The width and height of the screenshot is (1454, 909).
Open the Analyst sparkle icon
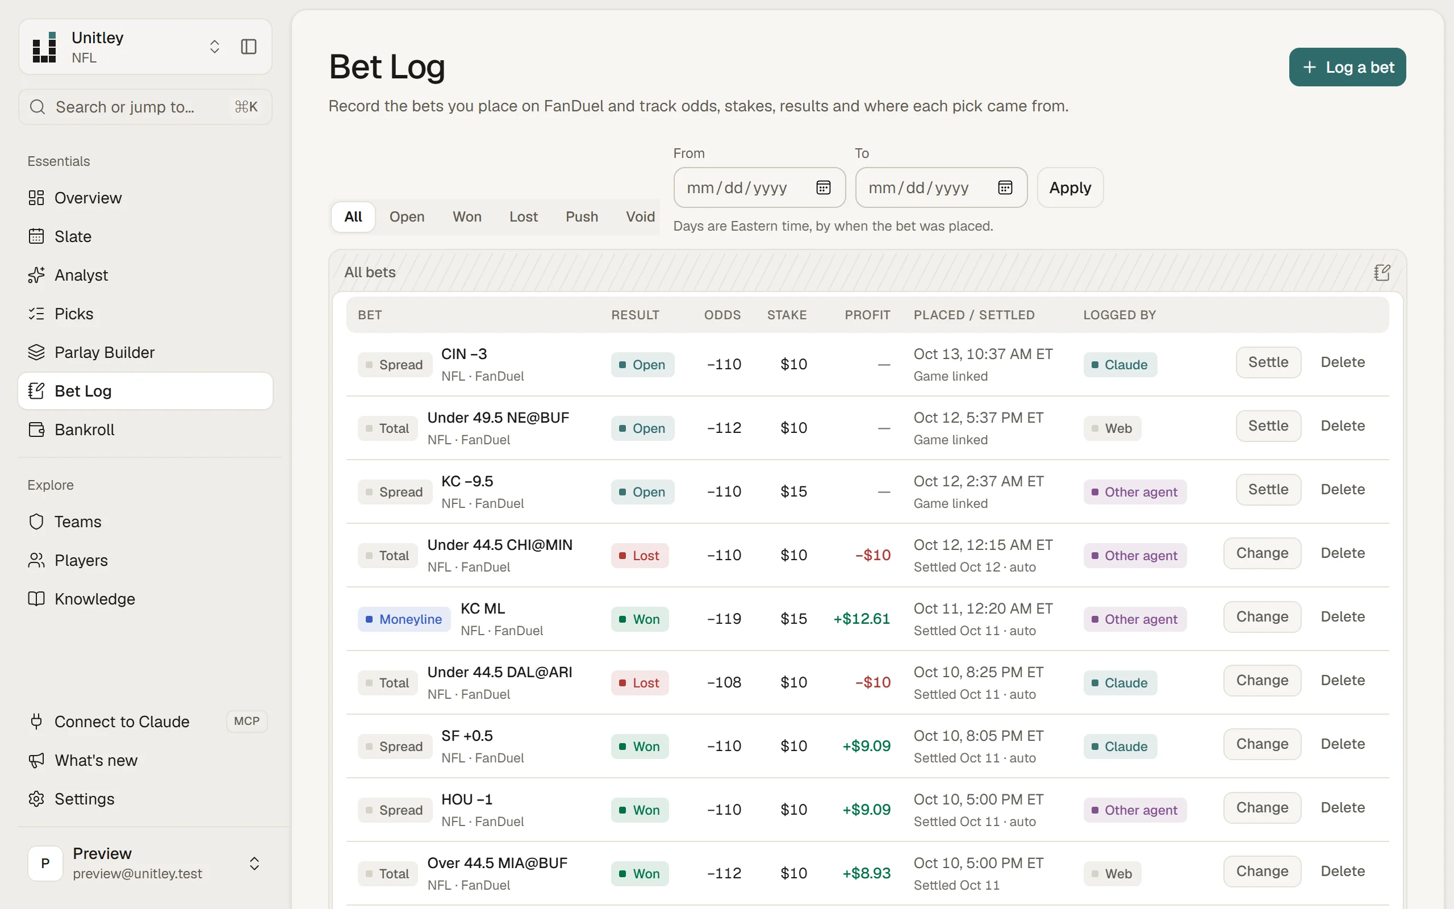[x=36, y=275]
